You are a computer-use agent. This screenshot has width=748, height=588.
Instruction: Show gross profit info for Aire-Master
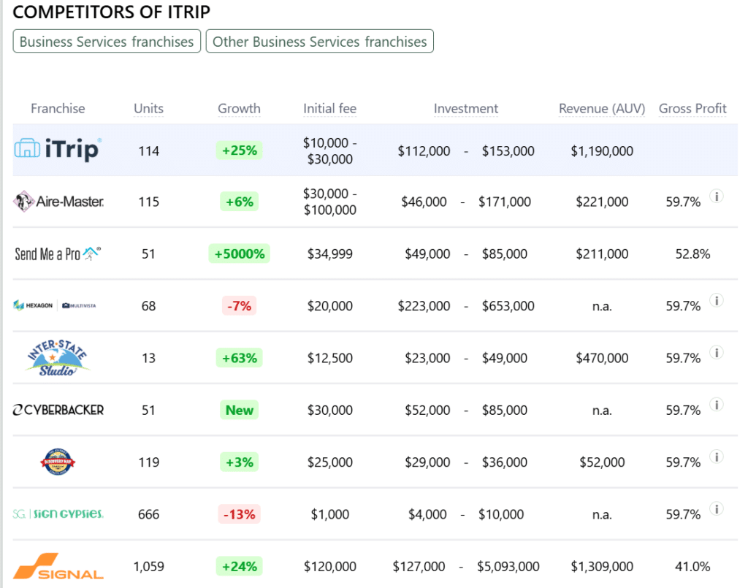(x=717, y=196)
